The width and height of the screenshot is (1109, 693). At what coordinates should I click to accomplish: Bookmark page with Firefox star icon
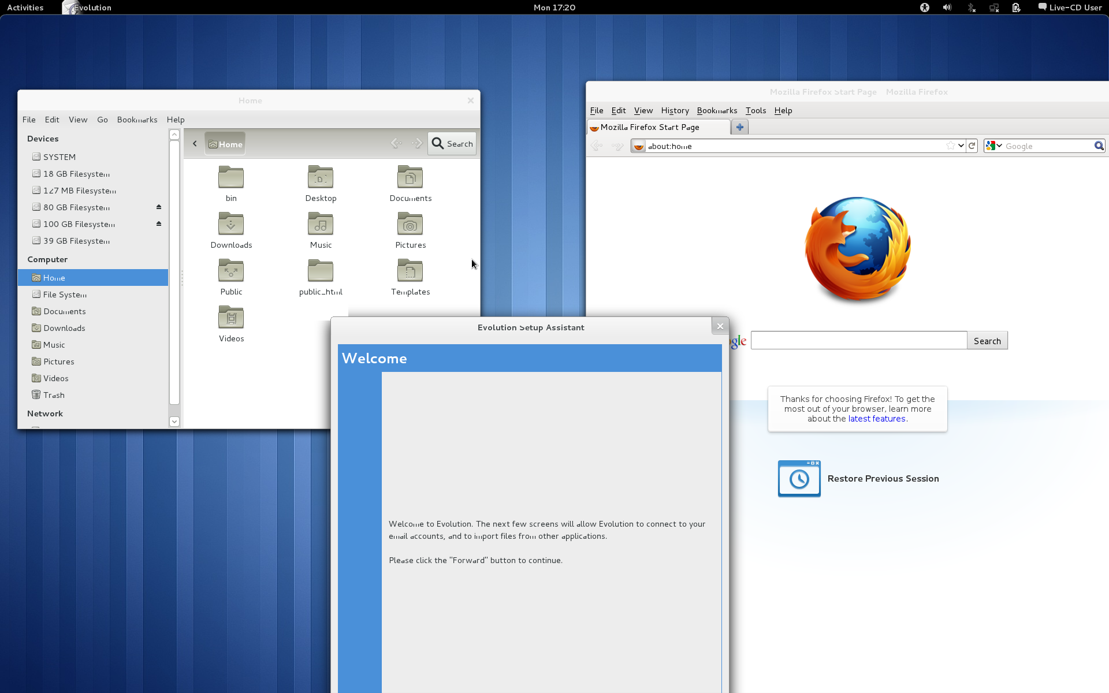click(951, 146)
